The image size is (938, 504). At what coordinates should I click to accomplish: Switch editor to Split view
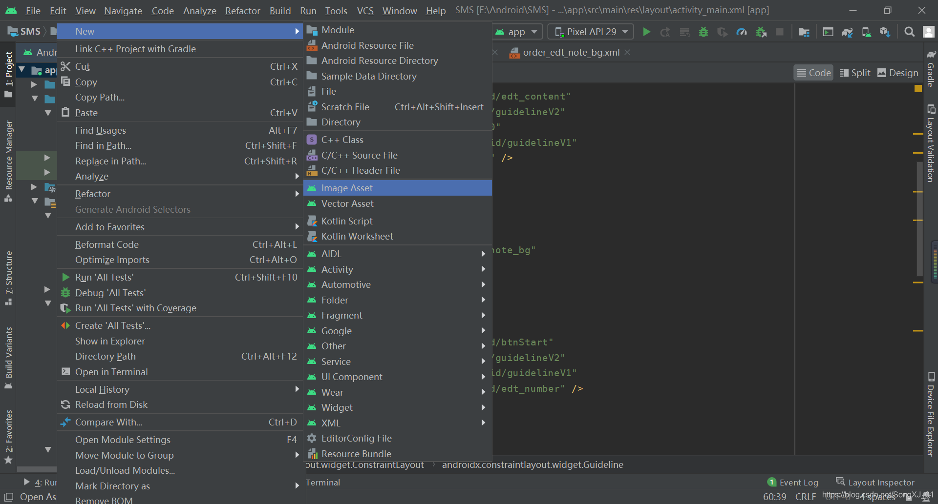coord(855,73)
